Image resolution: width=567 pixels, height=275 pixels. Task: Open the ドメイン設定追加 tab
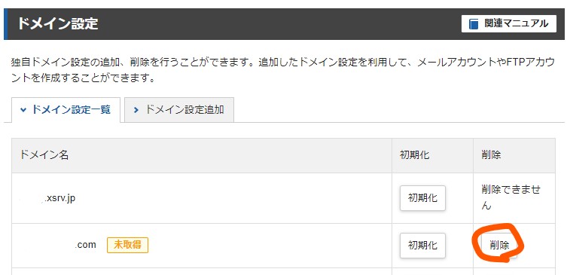pos(179,110)
